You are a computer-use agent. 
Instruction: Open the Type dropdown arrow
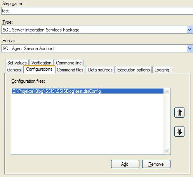[x=190, y=30]
